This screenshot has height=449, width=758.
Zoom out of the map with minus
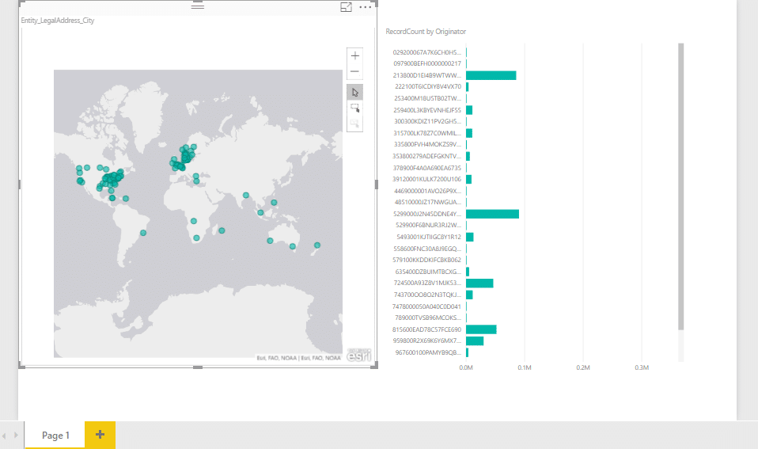pyautogui.click(x=355, y=72)
